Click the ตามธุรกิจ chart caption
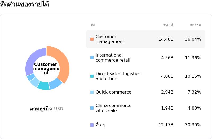This screenshot has width=212, height=139. pos(41,109)
